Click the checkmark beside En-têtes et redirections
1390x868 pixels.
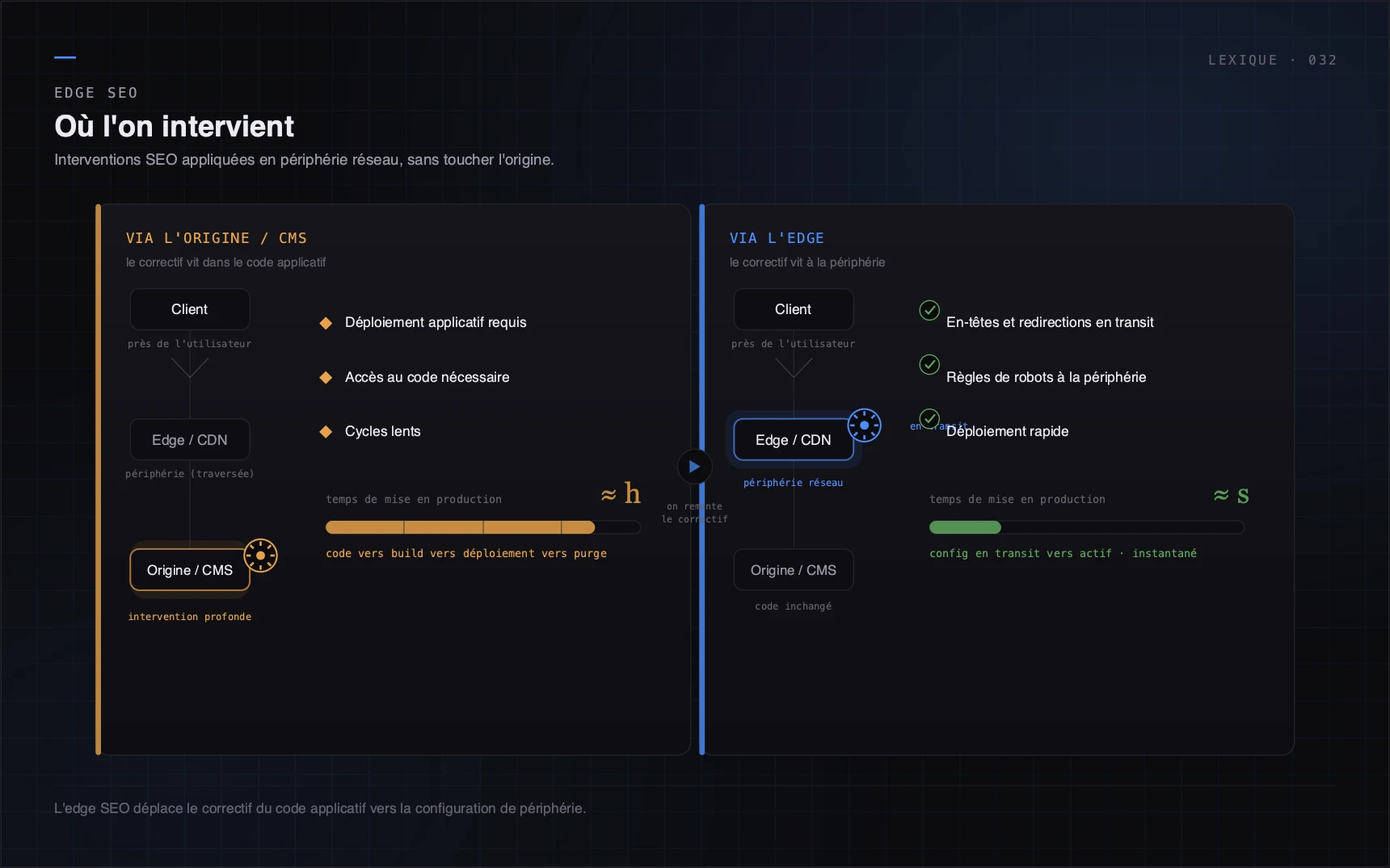[929, 310]
